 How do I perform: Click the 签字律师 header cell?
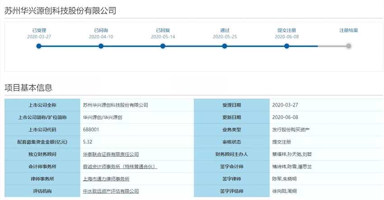pyautogui.click(x=232, y=179)
